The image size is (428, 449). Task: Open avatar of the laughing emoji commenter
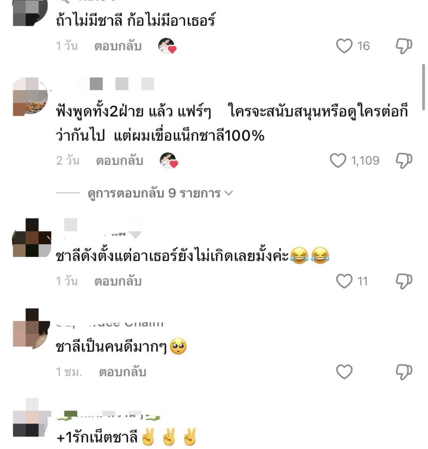(32, 238)
